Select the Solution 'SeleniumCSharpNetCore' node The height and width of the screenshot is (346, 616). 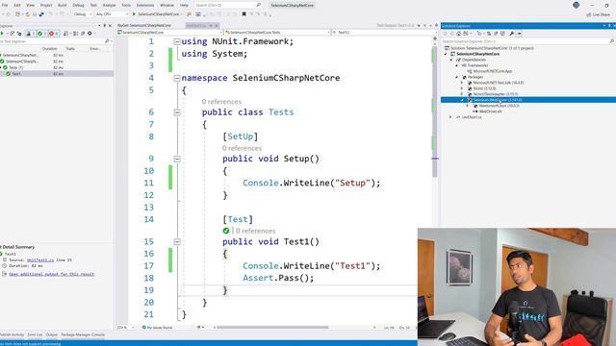click(492, 48)
